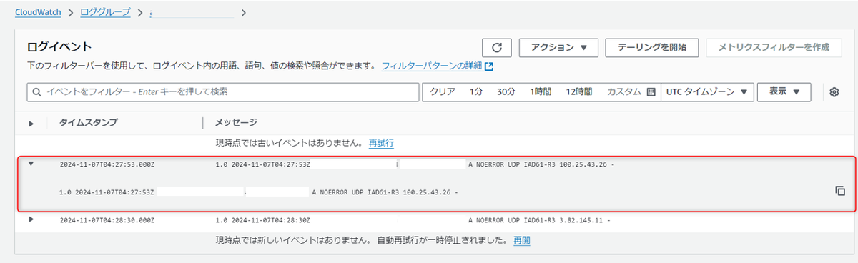The width and height of the screenshot is (858, 263).
Task: Click the calendar icon next to カスタム
Action: 651,92
